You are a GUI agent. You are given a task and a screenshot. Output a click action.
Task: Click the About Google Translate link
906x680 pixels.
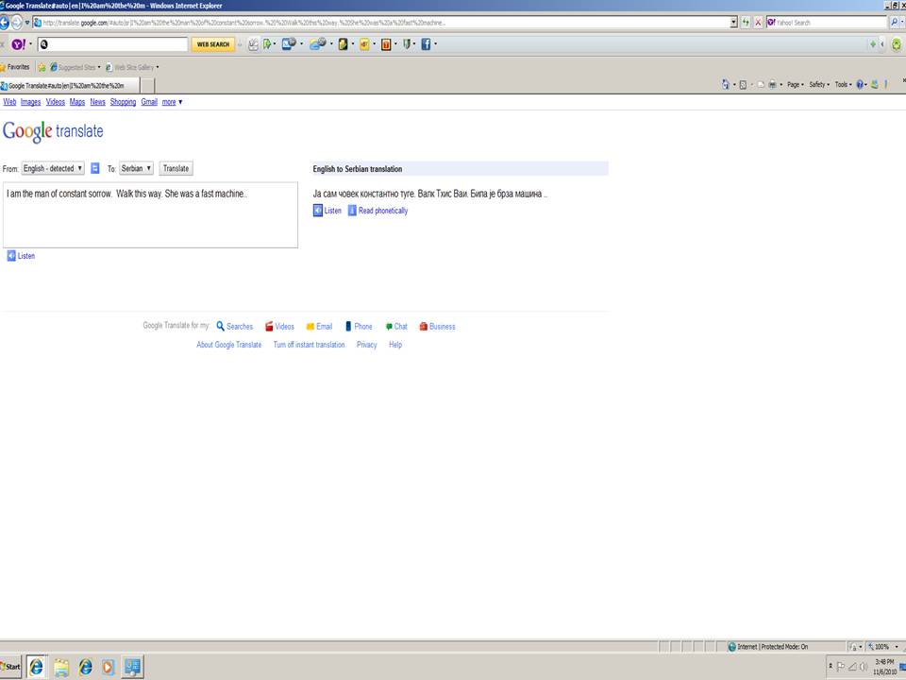(228, 345)
